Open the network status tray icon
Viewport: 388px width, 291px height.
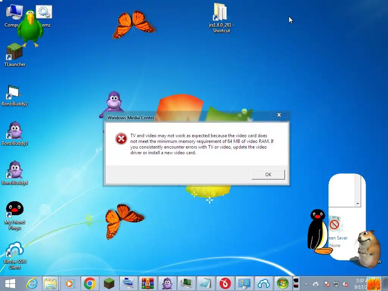tap(336, 284)
